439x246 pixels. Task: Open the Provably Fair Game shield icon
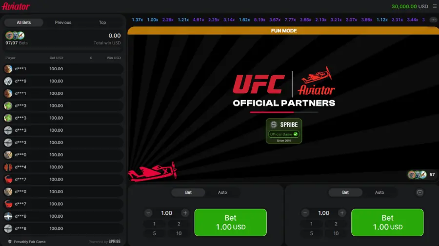tap(10, 242)
